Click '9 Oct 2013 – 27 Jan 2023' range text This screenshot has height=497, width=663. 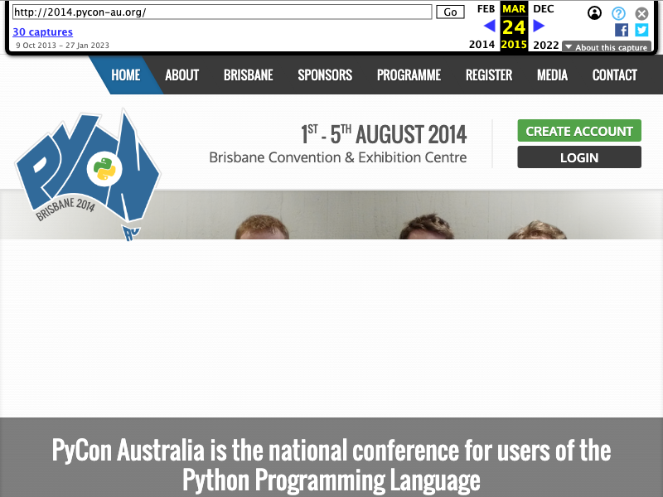[x=63, y=46]
